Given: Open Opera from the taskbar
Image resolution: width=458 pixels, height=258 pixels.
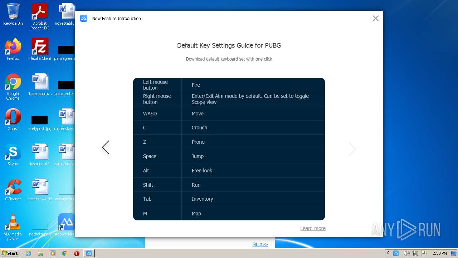Looking at the screenshot, I should click(x=77, y=253).
